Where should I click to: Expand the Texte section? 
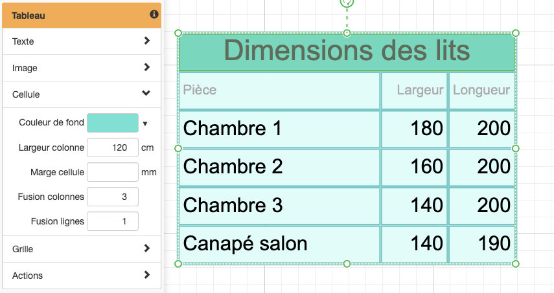click(81, 41)
